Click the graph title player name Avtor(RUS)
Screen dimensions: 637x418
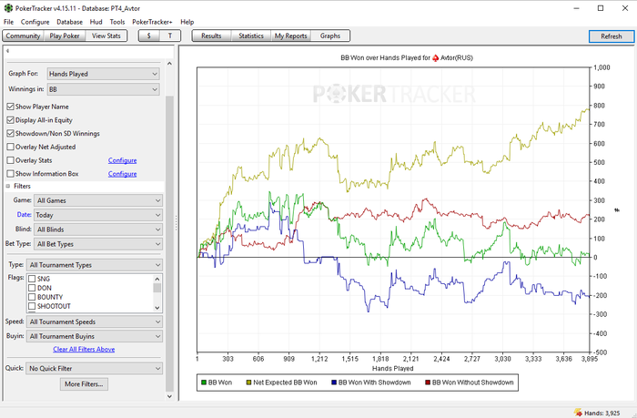457,57
